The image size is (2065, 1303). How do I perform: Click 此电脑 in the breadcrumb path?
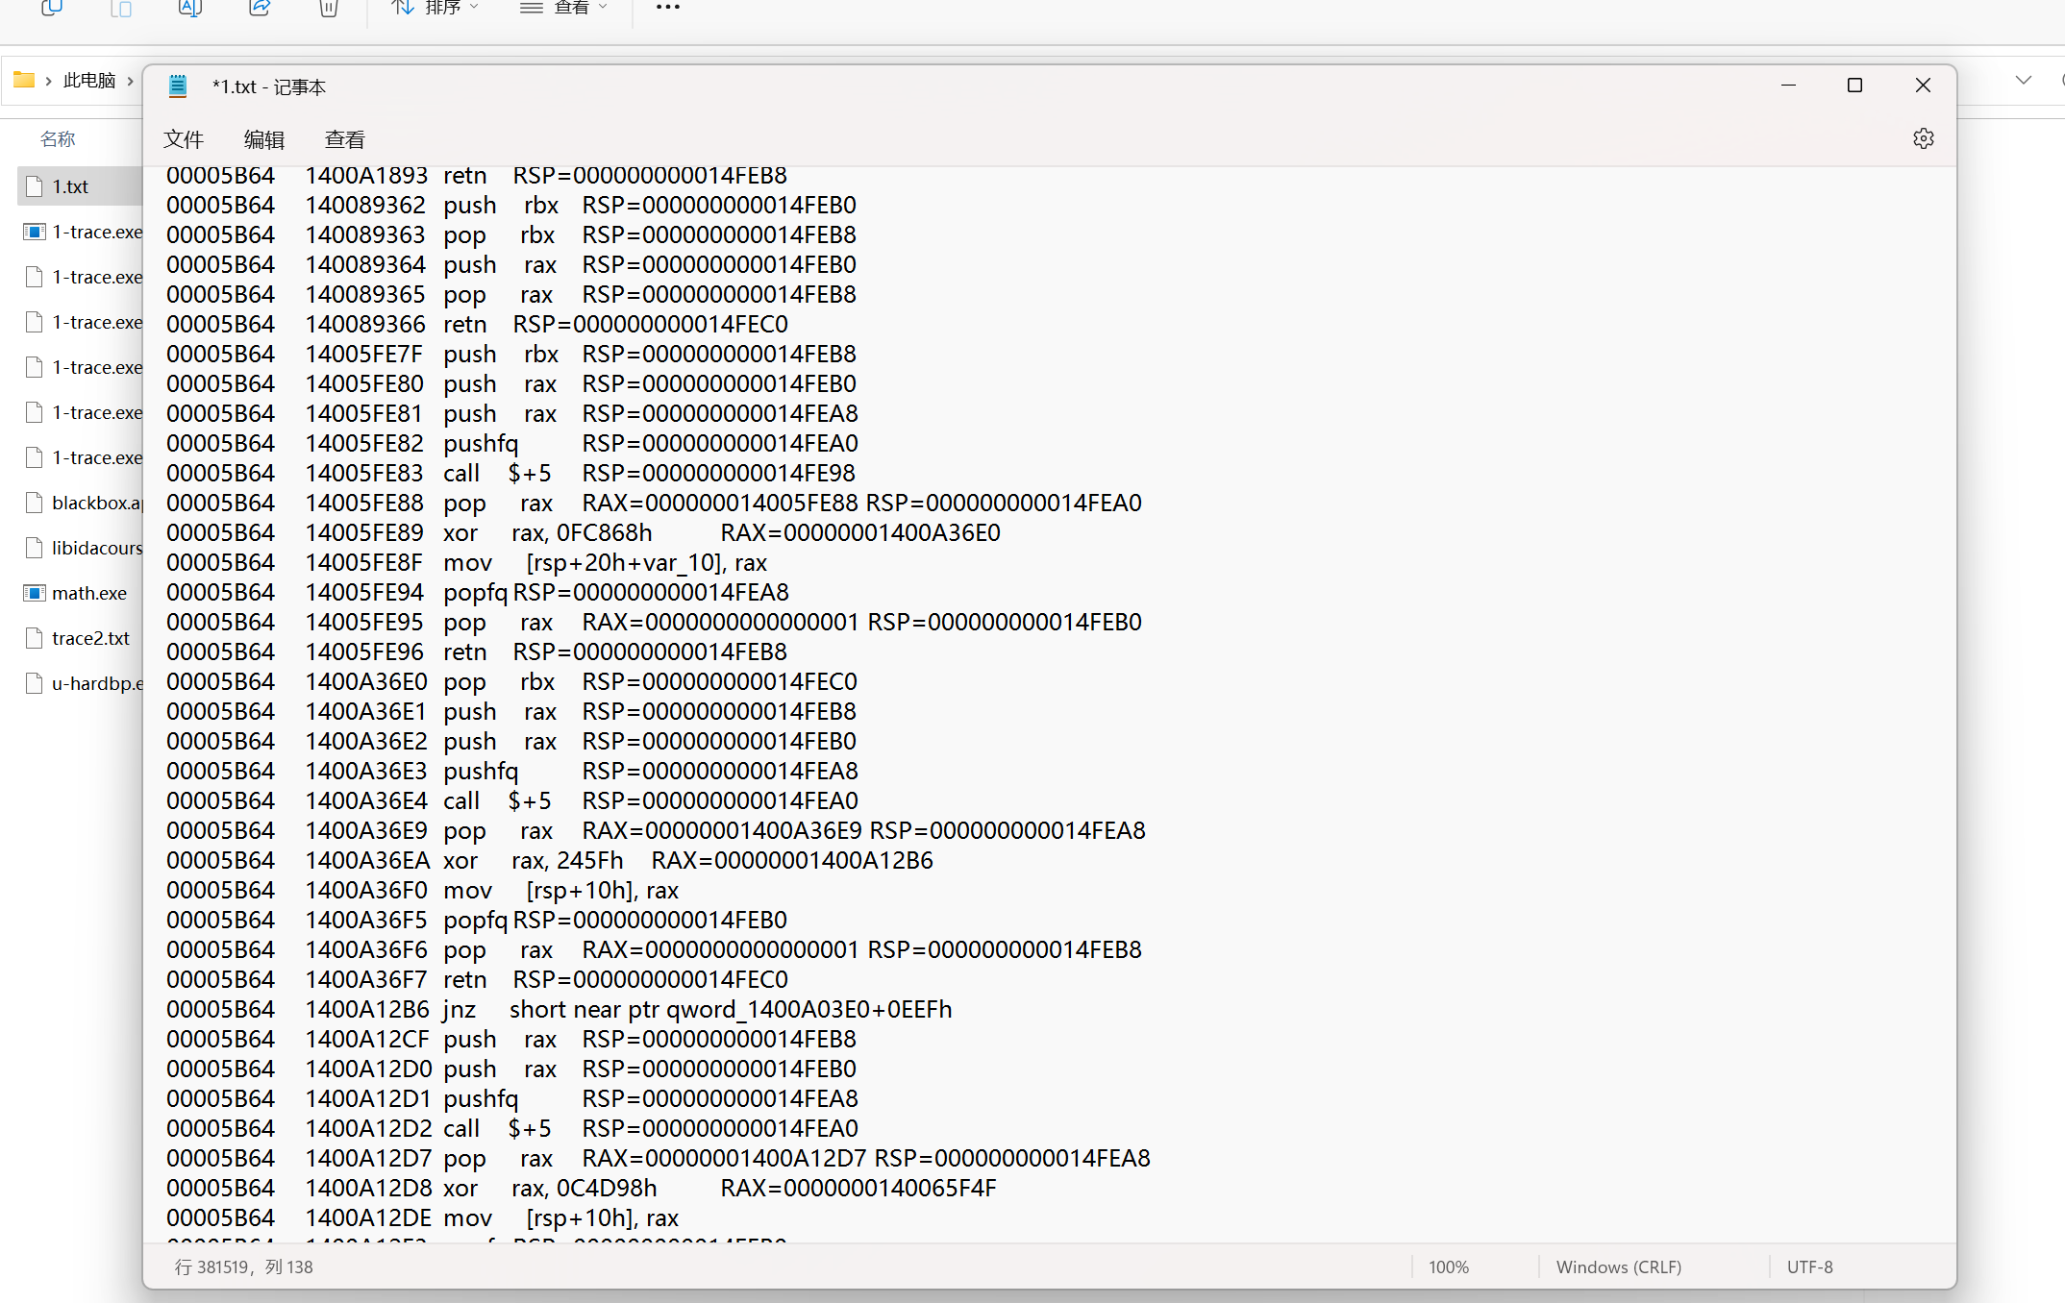[89, 81]
